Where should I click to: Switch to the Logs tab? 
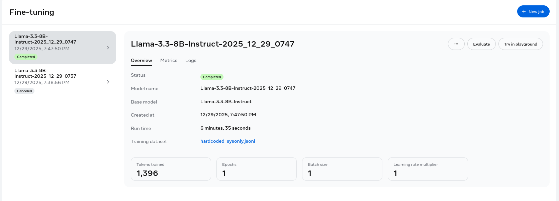pyautogui.click(x=191, y=60)
